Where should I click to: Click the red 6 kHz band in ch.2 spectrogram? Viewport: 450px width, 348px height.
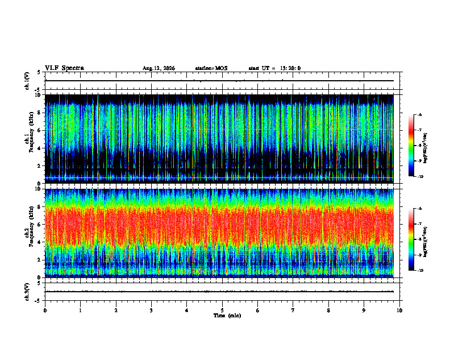click(x=219, y=225)
